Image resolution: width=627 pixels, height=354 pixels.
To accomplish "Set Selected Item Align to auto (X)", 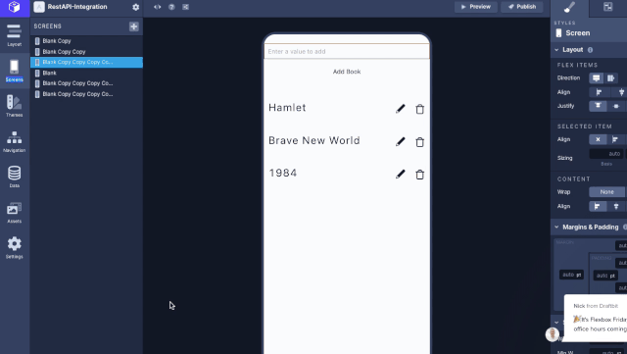I will (x=598, y=139).
